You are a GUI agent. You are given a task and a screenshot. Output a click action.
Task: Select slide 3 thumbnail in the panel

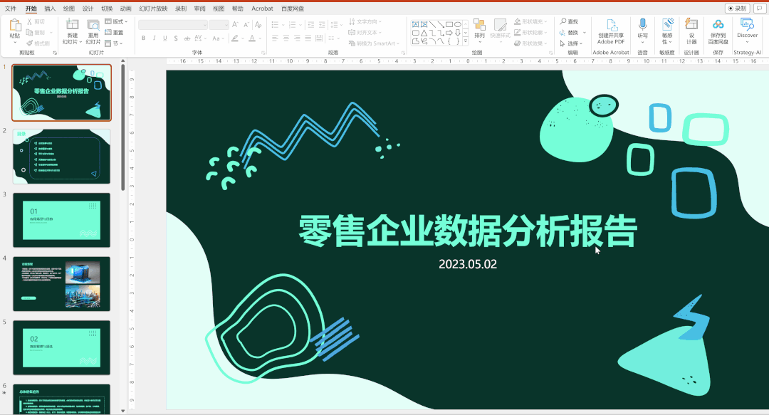coord(61,220)
